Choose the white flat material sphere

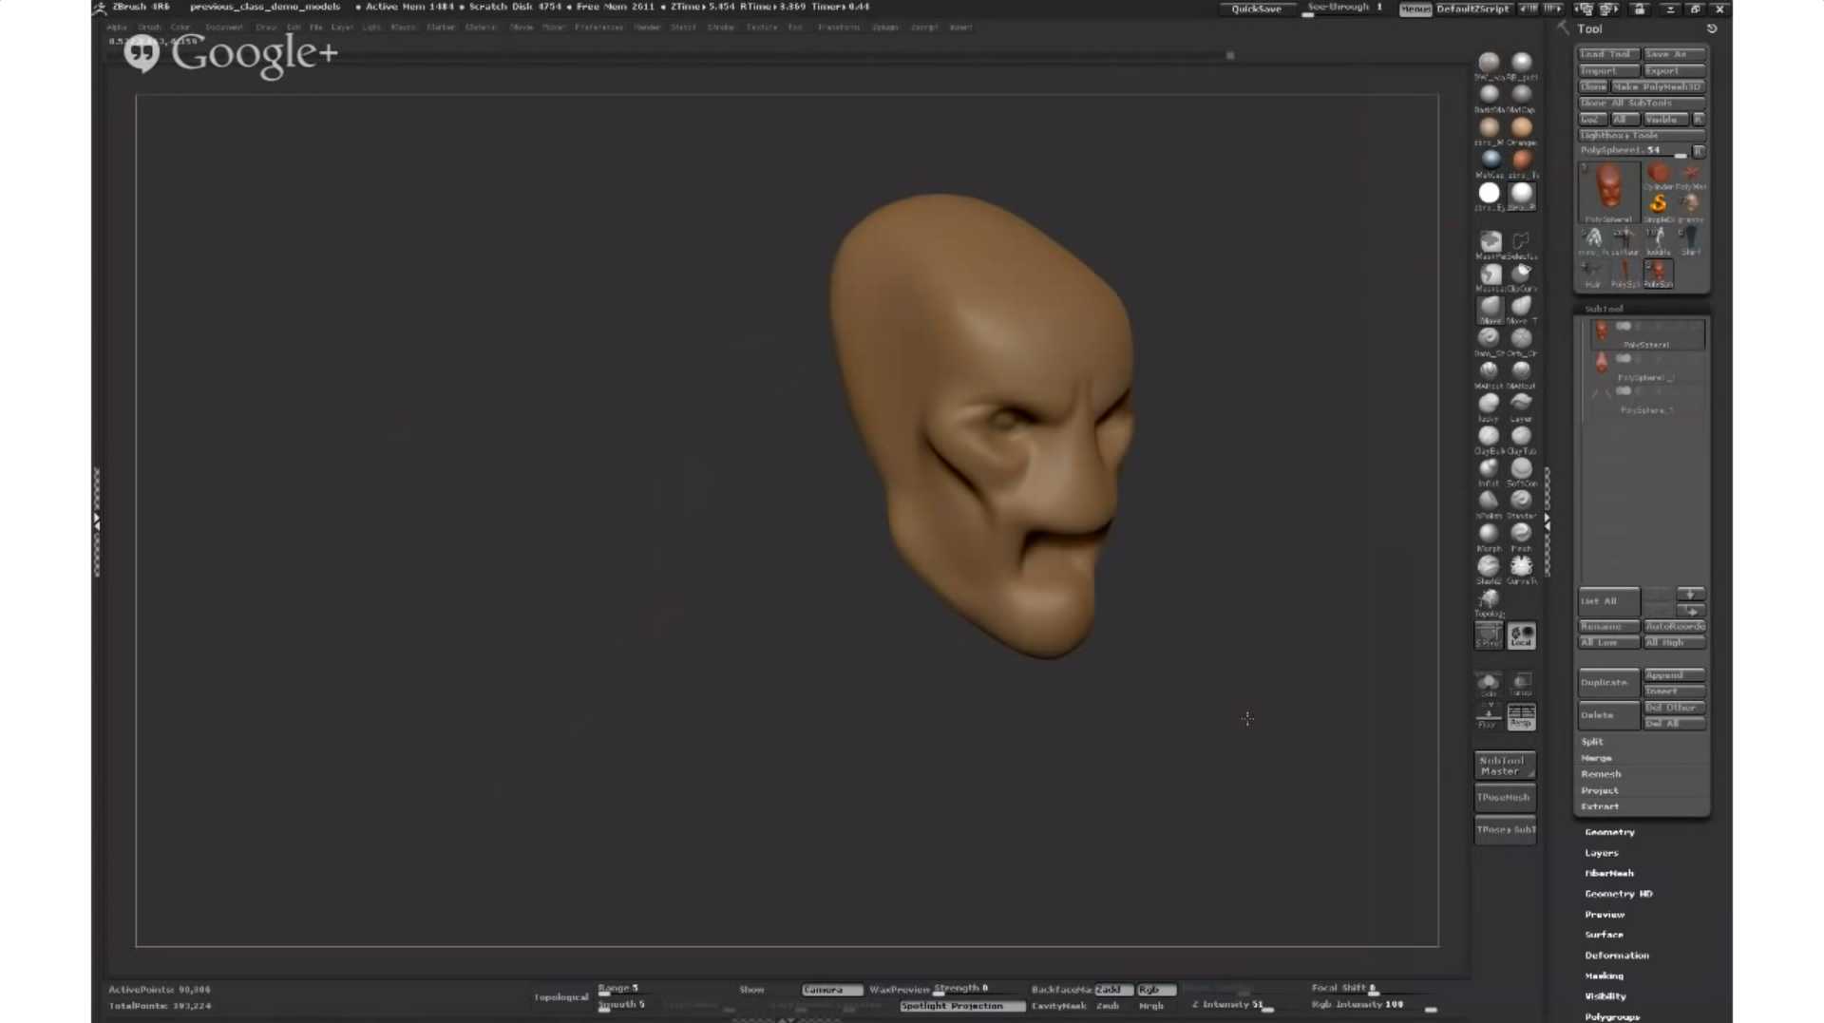pyautogui.click(x=1489, y=194)
